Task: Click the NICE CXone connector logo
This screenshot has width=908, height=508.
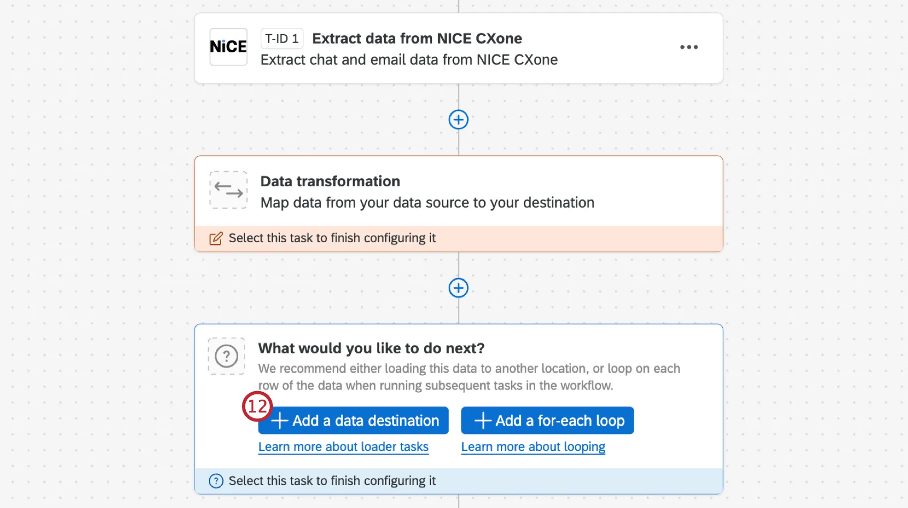Action: [x=228, y=47]
